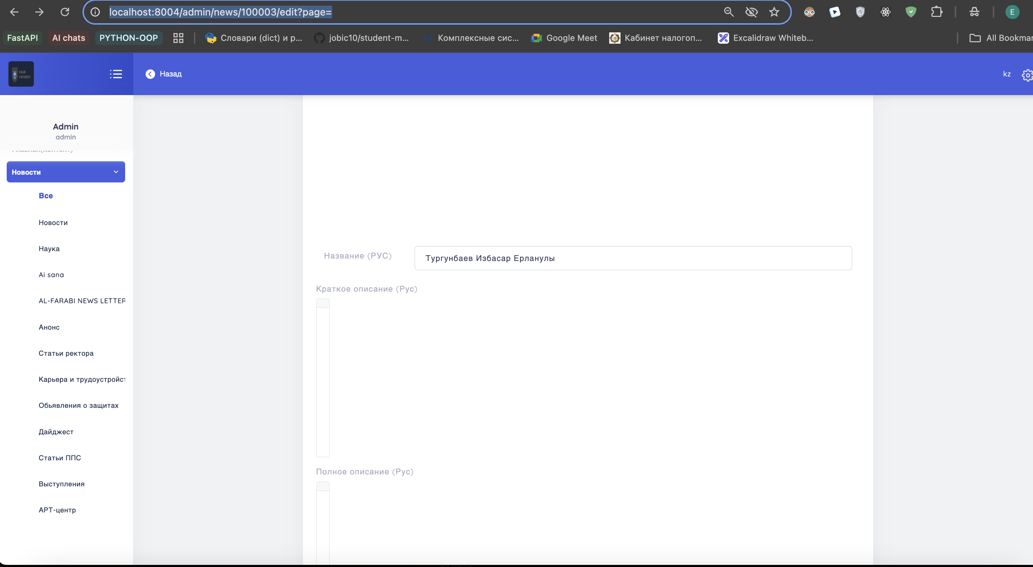Image resolution: width=1033 pixels, height=567 pixels.
Task: Reload page with browser refresh icon
Action: point(65,12)
